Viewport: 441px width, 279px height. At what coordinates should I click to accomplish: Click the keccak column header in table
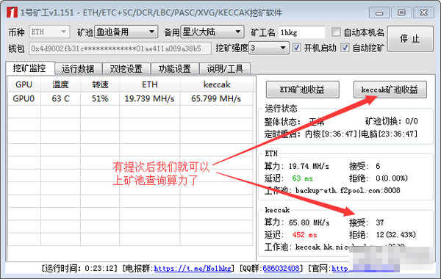[x=217, y=84]
